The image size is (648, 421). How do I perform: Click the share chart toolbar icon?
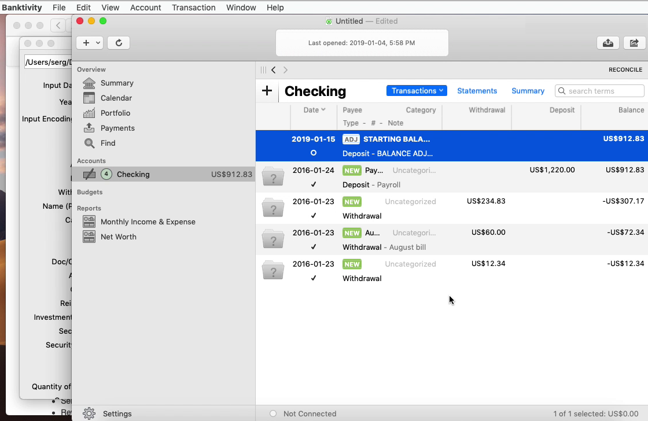point(634,43)
